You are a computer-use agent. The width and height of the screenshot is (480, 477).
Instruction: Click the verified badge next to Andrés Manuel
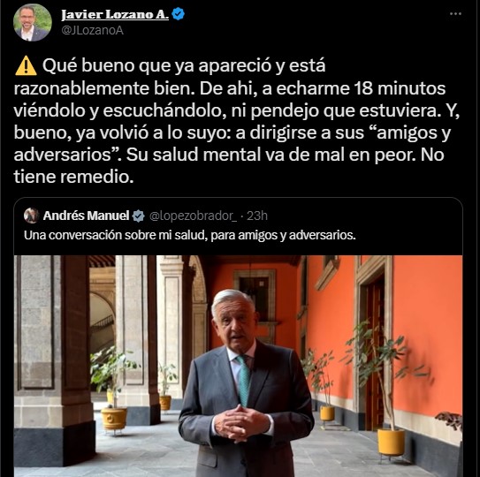pos(139,216)
